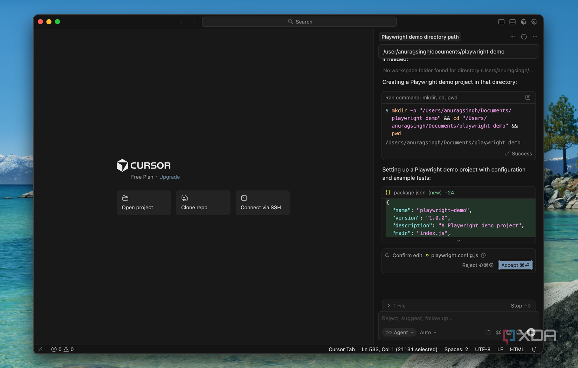View chat history via the clock icon

coord(524,37)
